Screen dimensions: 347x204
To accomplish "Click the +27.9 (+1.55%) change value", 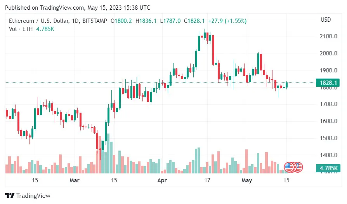I will coord(227,21).
